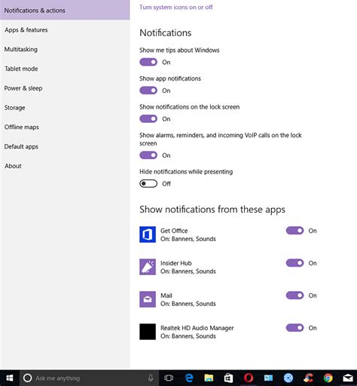
Task: Click the Ask me anything search box
Action: click(x=85, y=378)
